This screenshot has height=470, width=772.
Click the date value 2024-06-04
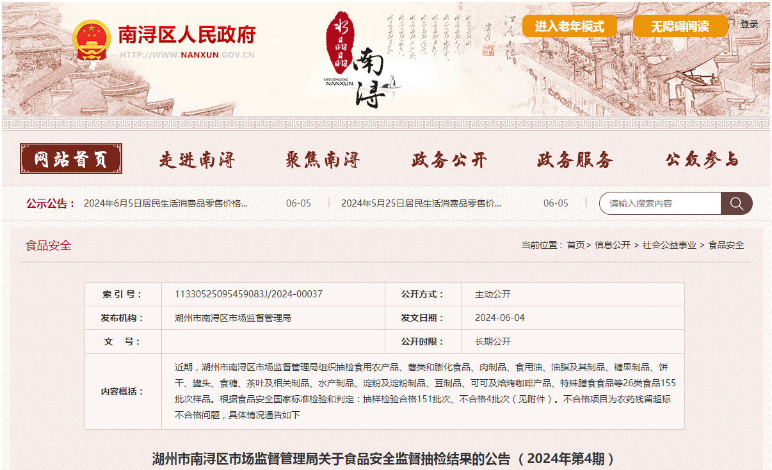(500, 318)
